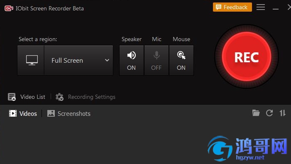Click the Video List icon

tap(12, 97)
